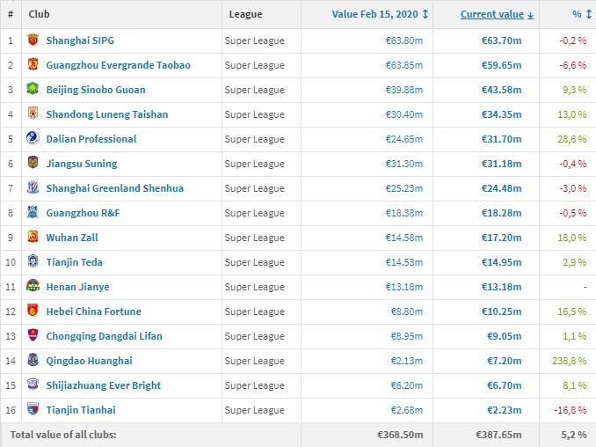
Task: Click the Dalian Professional crest icon
Action: click(x=33, y=139)
